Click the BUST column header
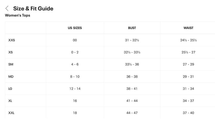This screenshot has width=215, height=124. tap(132, 28)
